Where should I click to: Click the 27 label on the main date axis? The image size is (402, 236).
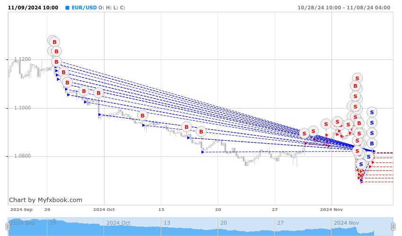pos(275,210)
